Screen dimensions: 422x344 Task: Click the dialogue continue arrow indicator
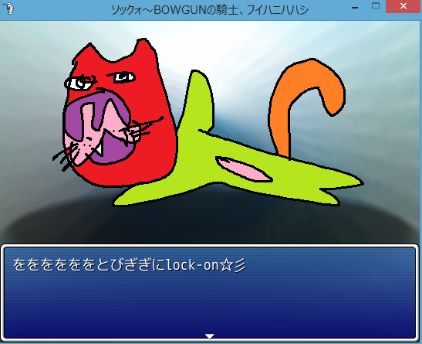pos(210,336)
